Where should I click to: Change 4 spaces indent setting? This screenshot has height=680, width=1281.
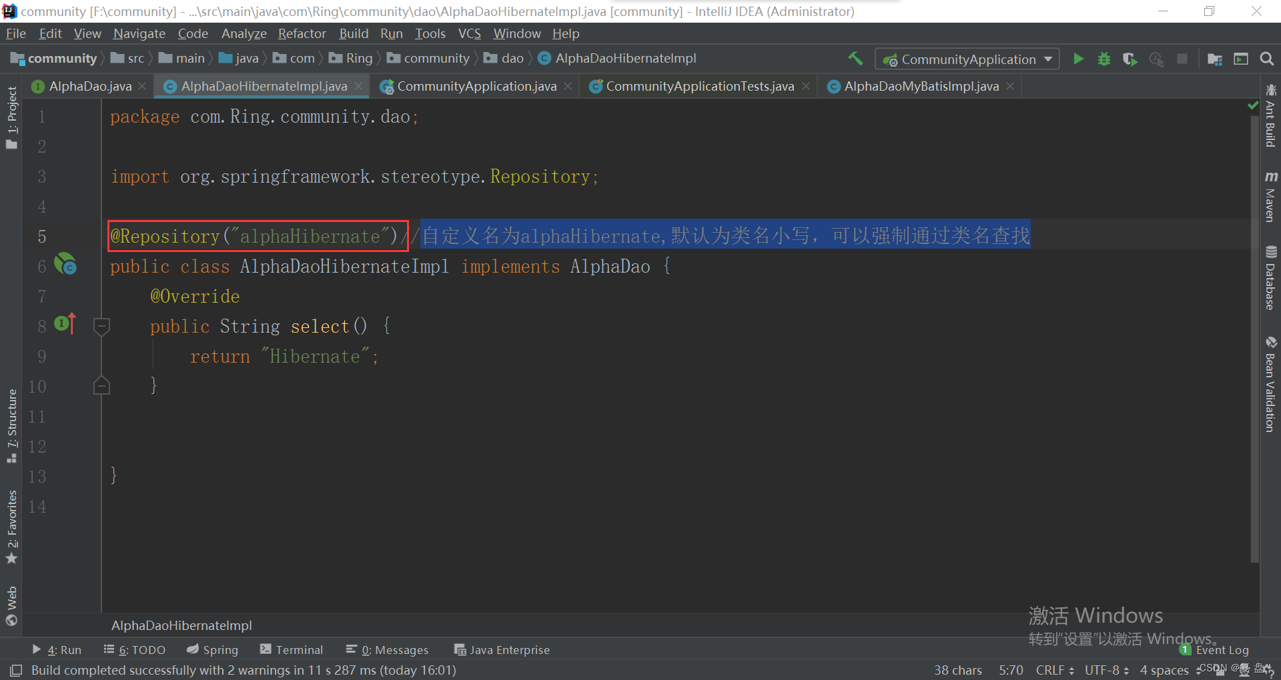[x=1165, y=670]
